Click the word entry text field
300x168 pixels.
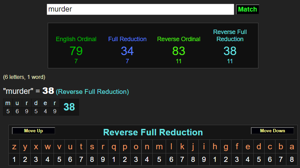point(140,9)
